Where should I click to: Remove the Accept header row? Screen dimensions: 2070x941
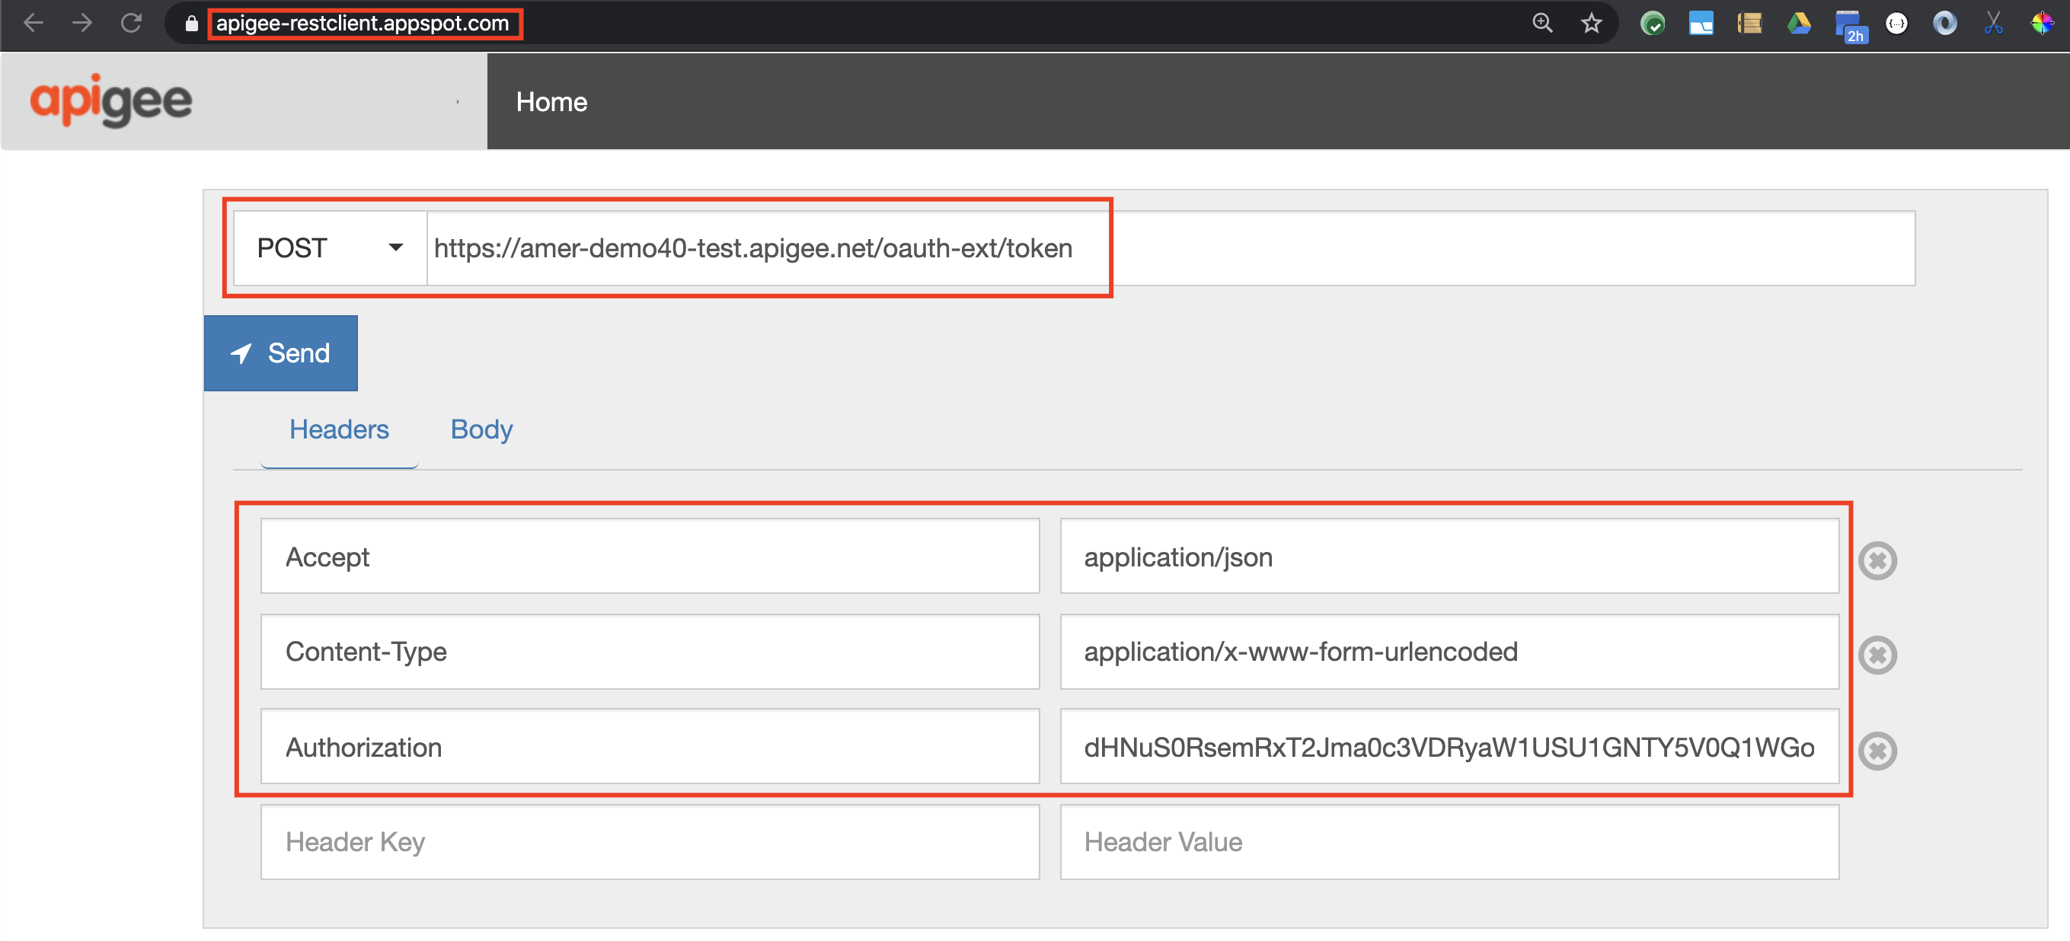coord(1877,560)
